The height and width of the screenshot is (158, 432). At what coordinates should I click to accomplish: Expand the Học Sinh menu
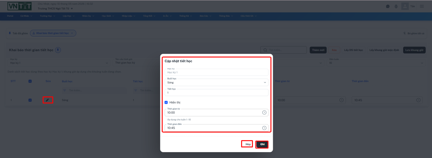click(108, 16)
